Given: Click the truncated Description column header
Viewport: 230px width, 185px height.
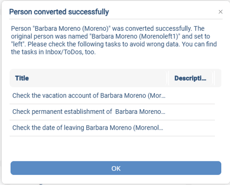Looking at the screenshot, I should pyautogui.click(x=190, y=78).
